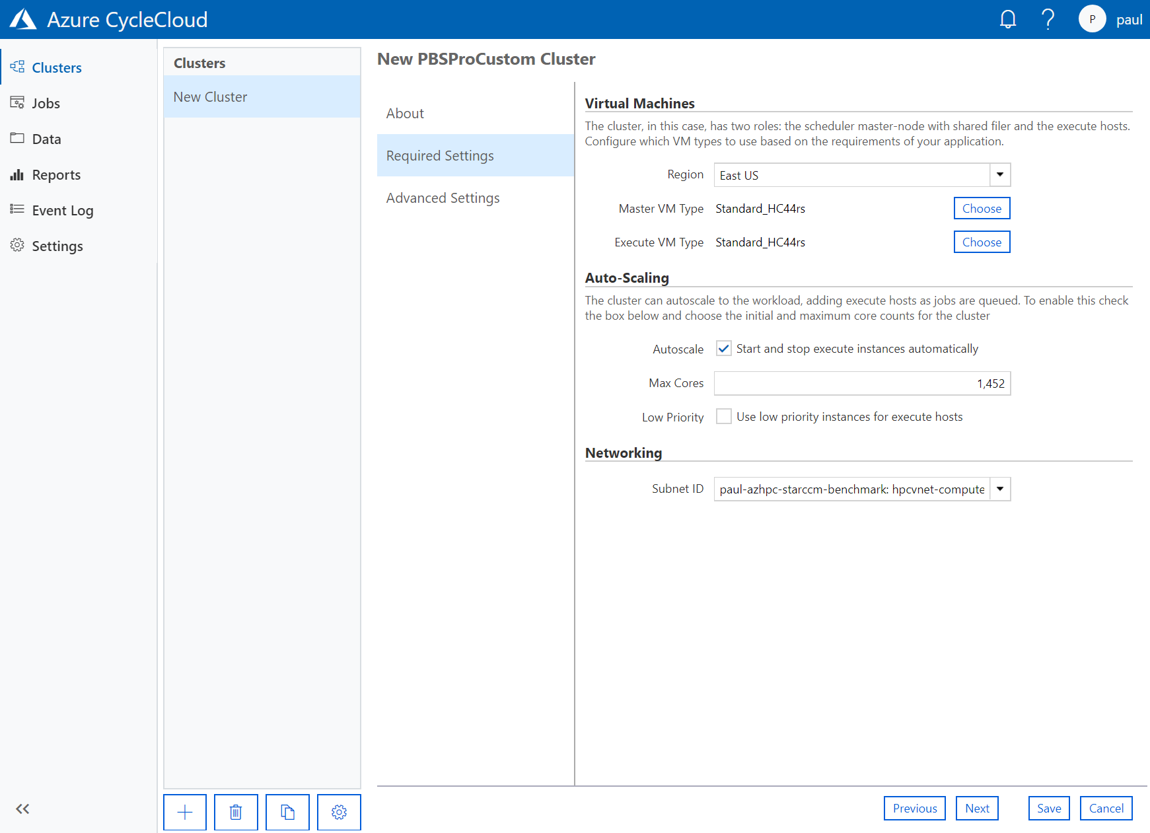1150x833 pixels.
Task: Save the cluster configuration
Action: tap(1049, 808)
